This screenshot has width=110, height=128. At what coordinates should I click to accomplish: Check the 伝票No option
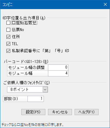[8, 30]
